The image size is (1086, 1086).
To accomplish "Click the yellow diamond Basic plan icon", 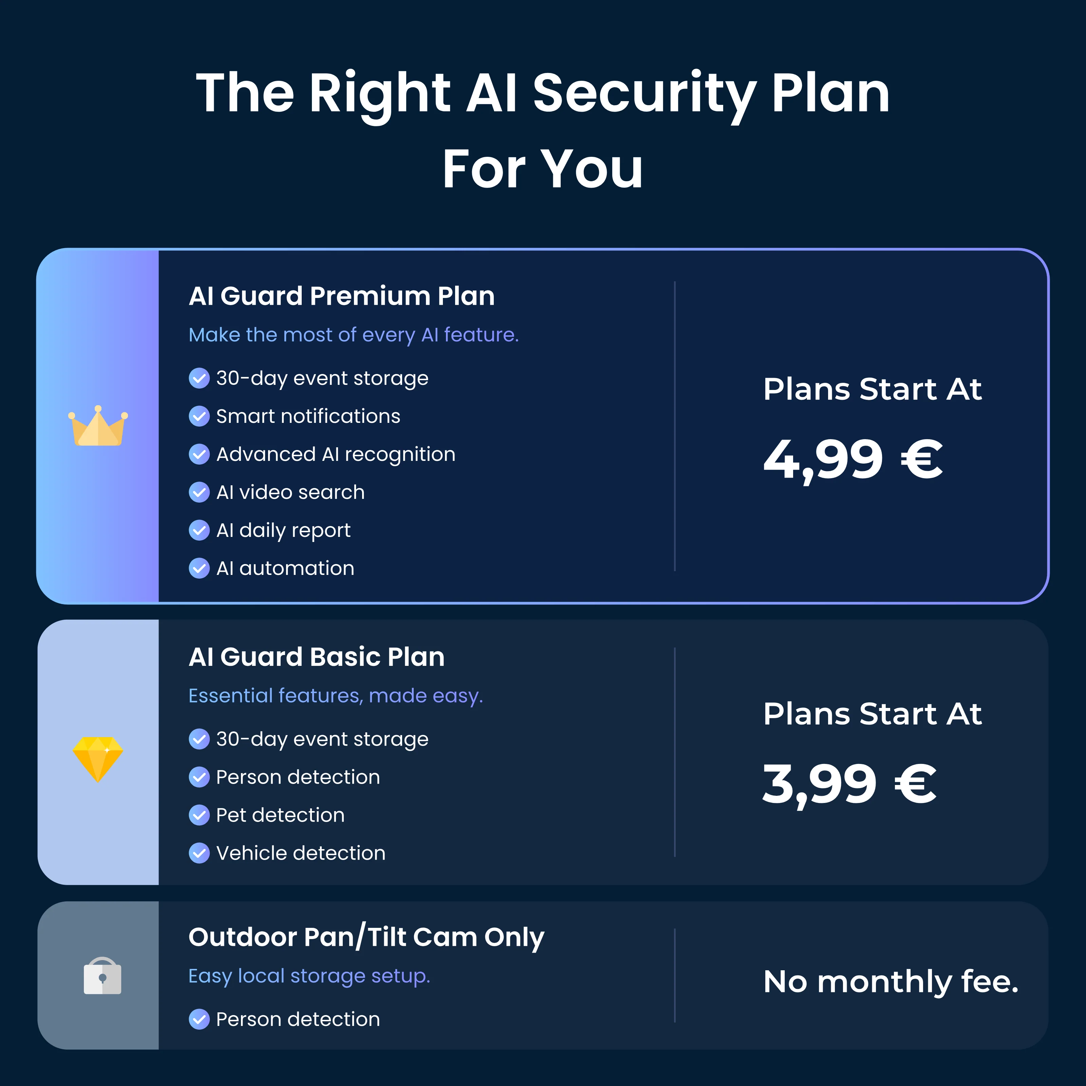I will point(98,759).
